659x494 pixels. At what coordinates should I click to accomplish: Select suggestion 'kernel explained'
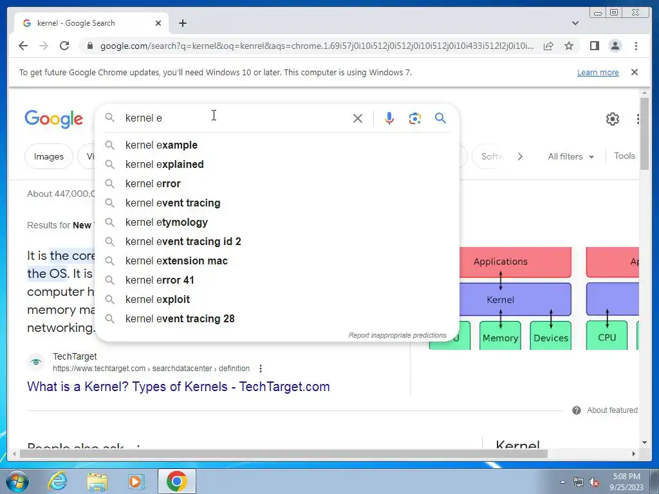[x=277, y=164]
